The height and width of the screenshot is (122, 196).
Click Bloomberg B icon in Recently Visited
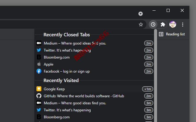tap(39, 117)
